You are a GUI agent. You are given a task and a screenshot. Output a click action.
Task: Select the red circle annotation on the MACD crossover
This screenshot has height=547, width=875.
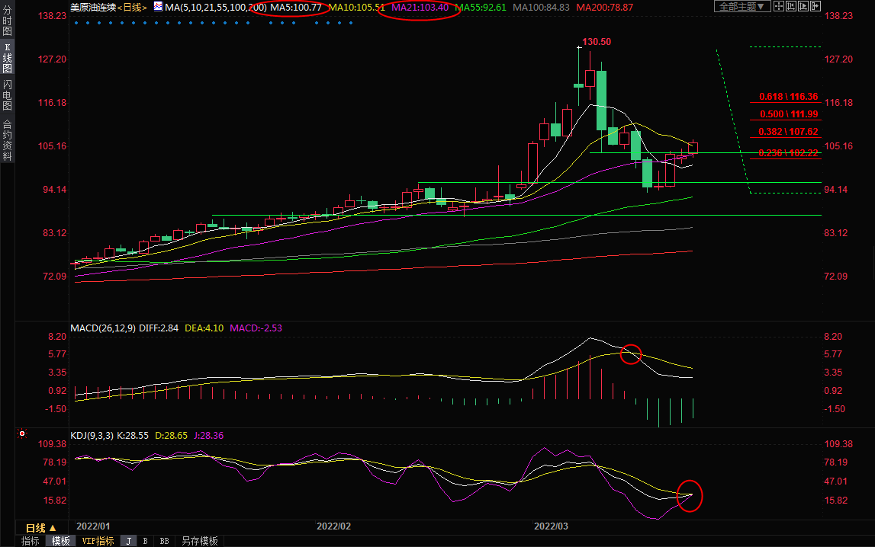click(631, 354)
